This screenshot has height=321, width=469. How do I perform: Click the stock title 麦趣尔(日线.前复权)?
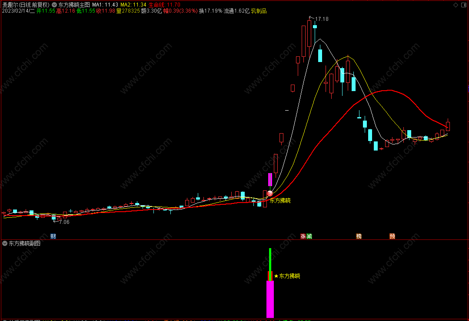(26, 5)
